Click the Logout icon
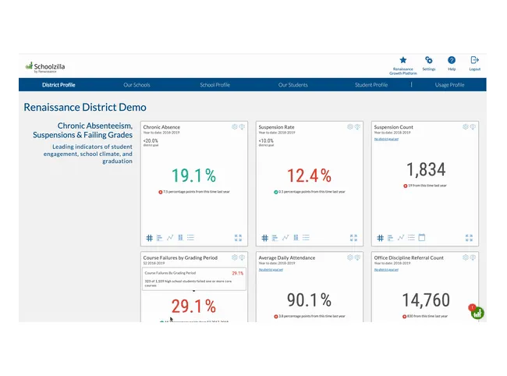The width and height of the screenshot is (507, 376). click(x=474, y=60)
